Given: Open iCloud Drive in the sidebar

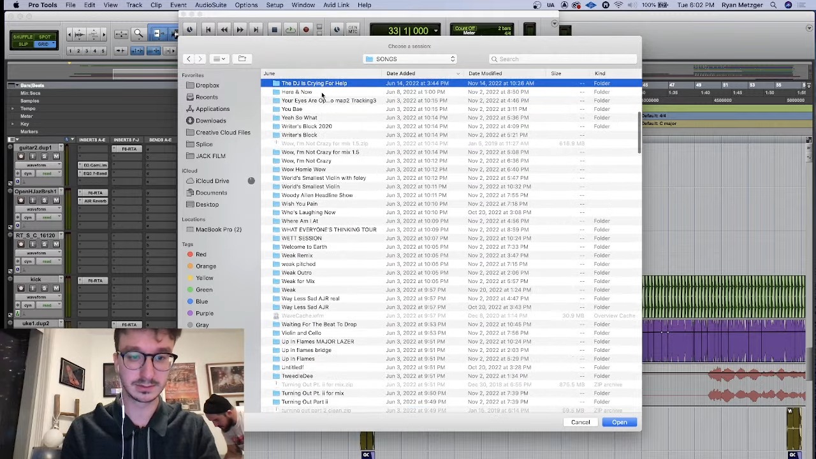Looking at the screenshot, I should (x=212, y=181).
